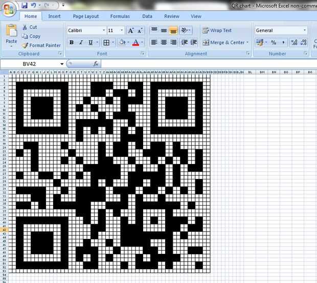Decrease font size with Shrink Font
This screenshot has height=283, width=317.
pyautogui.click(x=140, y=31)
